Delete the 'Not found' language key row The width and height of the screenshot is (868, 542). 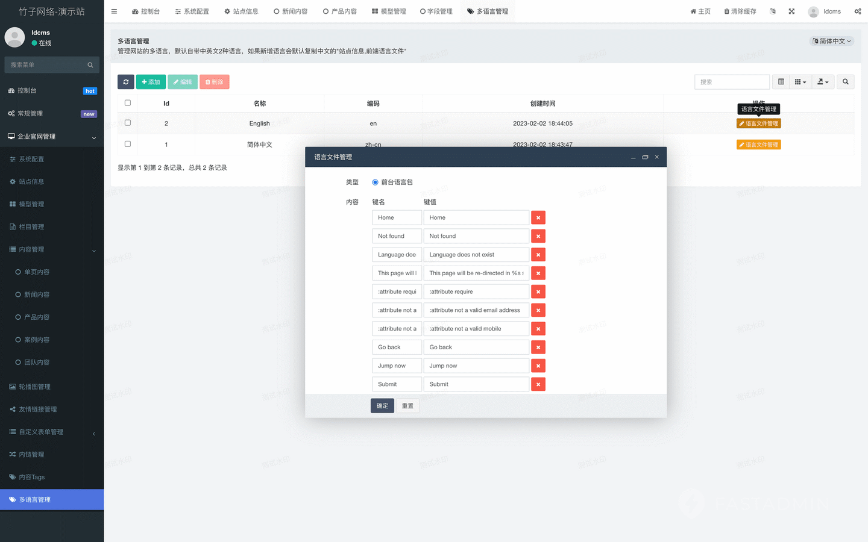[538, 236]
